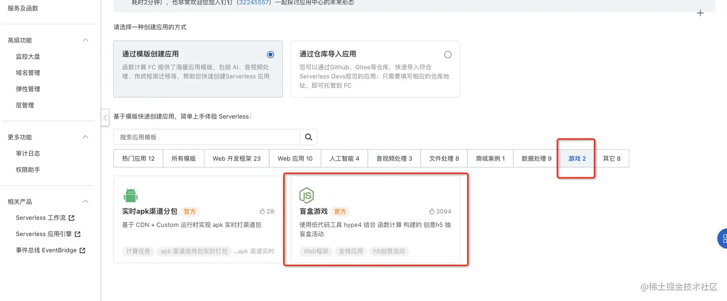Click the Node.js icon on 盲盒游戏 card
The height and width of the screenshot is (301, 727).
307,195
